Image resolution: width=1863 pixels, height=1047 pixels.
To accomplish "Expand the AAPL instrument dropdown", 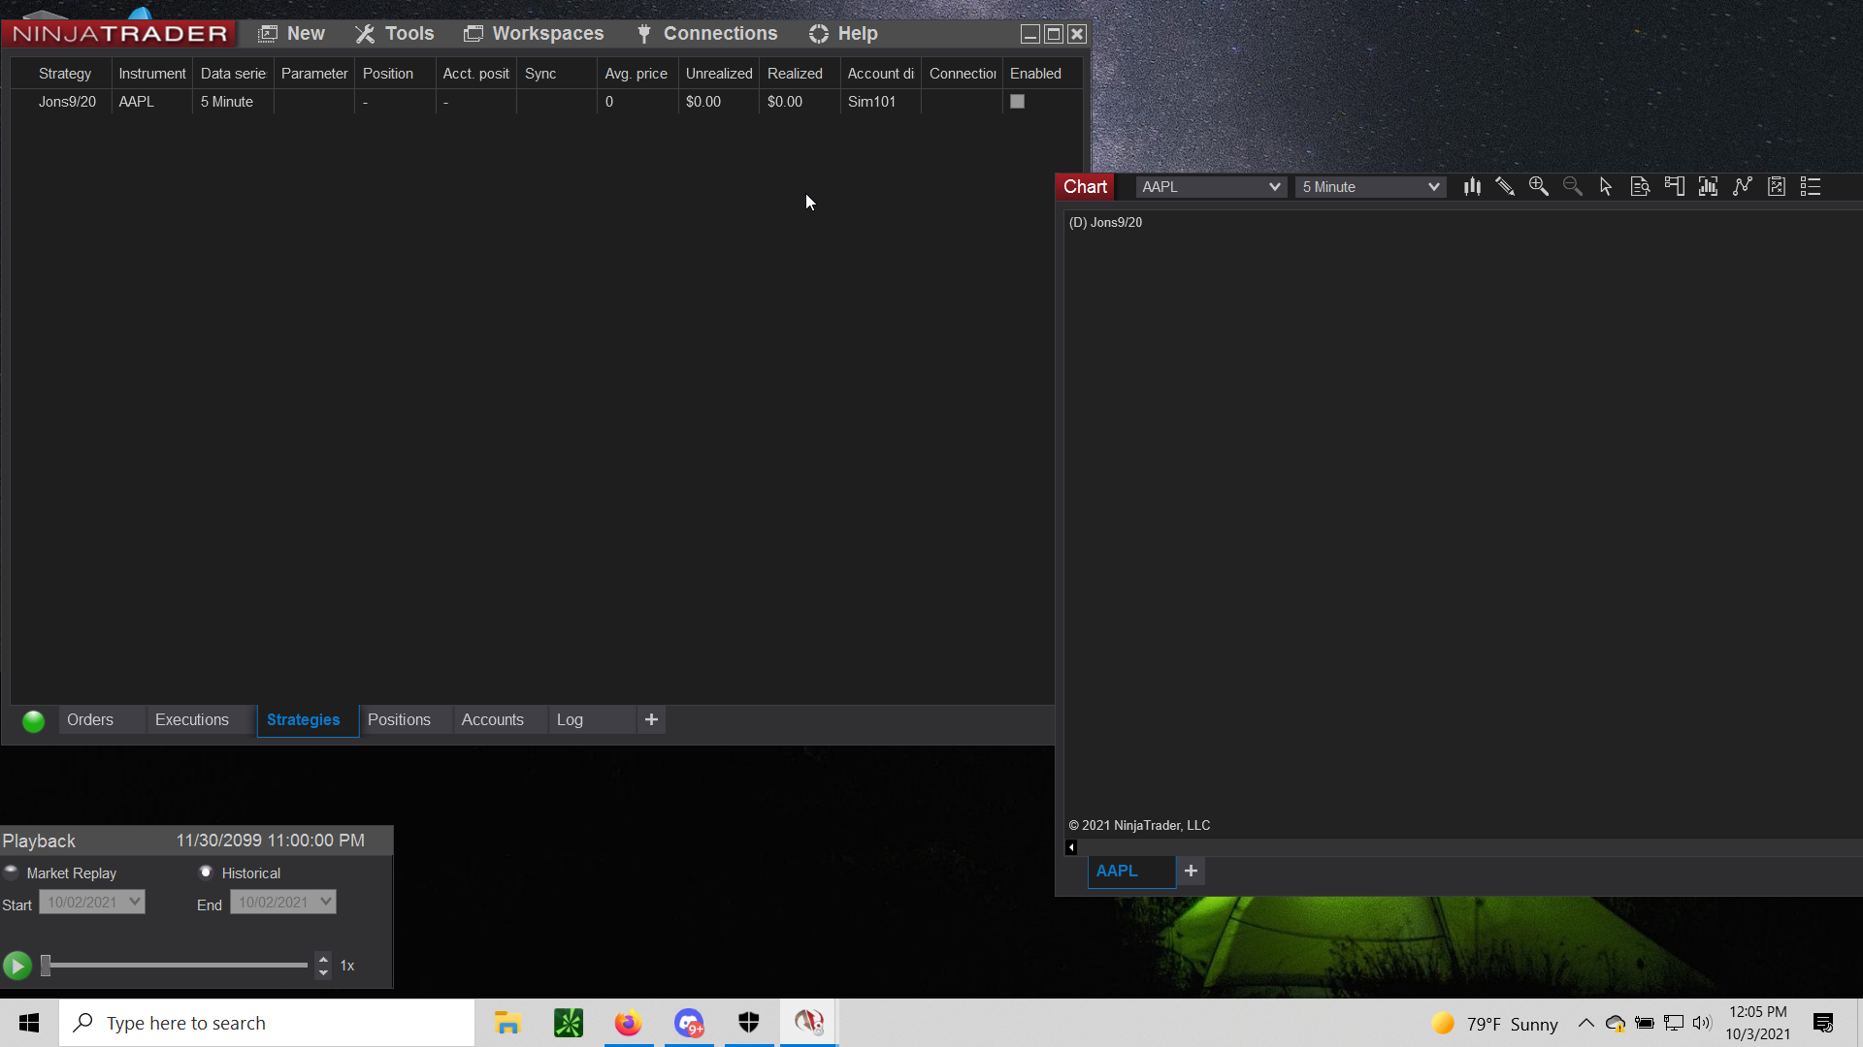I will [x=1274, y=187].
